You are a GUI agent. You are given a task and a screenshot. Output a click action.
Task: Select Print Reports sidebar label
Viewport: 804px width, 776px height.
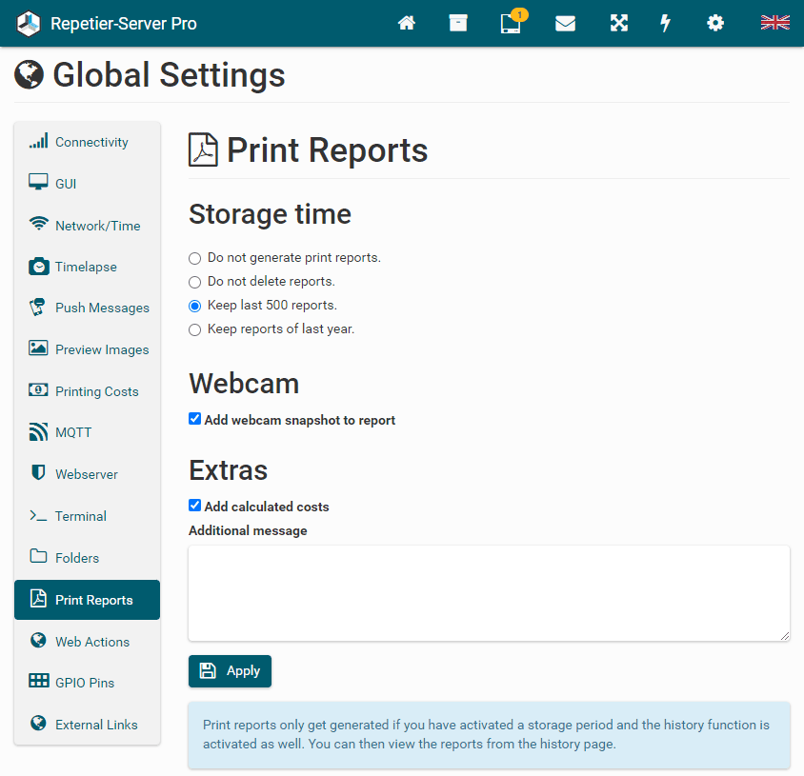[x=94, y=600]
